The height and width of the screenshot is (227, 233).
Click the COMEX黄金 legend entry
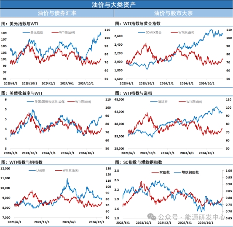tap(150, 33)
